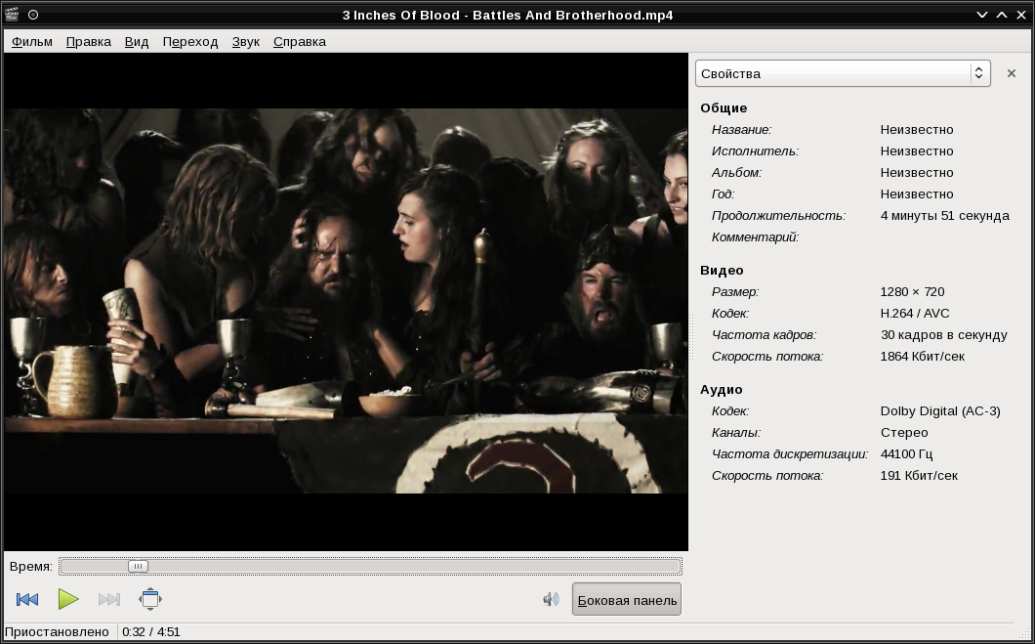Open the clapperboard window menu icon
The height and width of the screenshot is (644, 1035).
click(x=12, y=15)
